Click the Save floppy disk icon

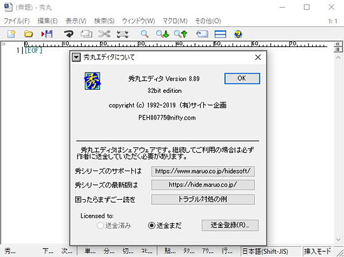pyautogui.click(x=47, y=34)
